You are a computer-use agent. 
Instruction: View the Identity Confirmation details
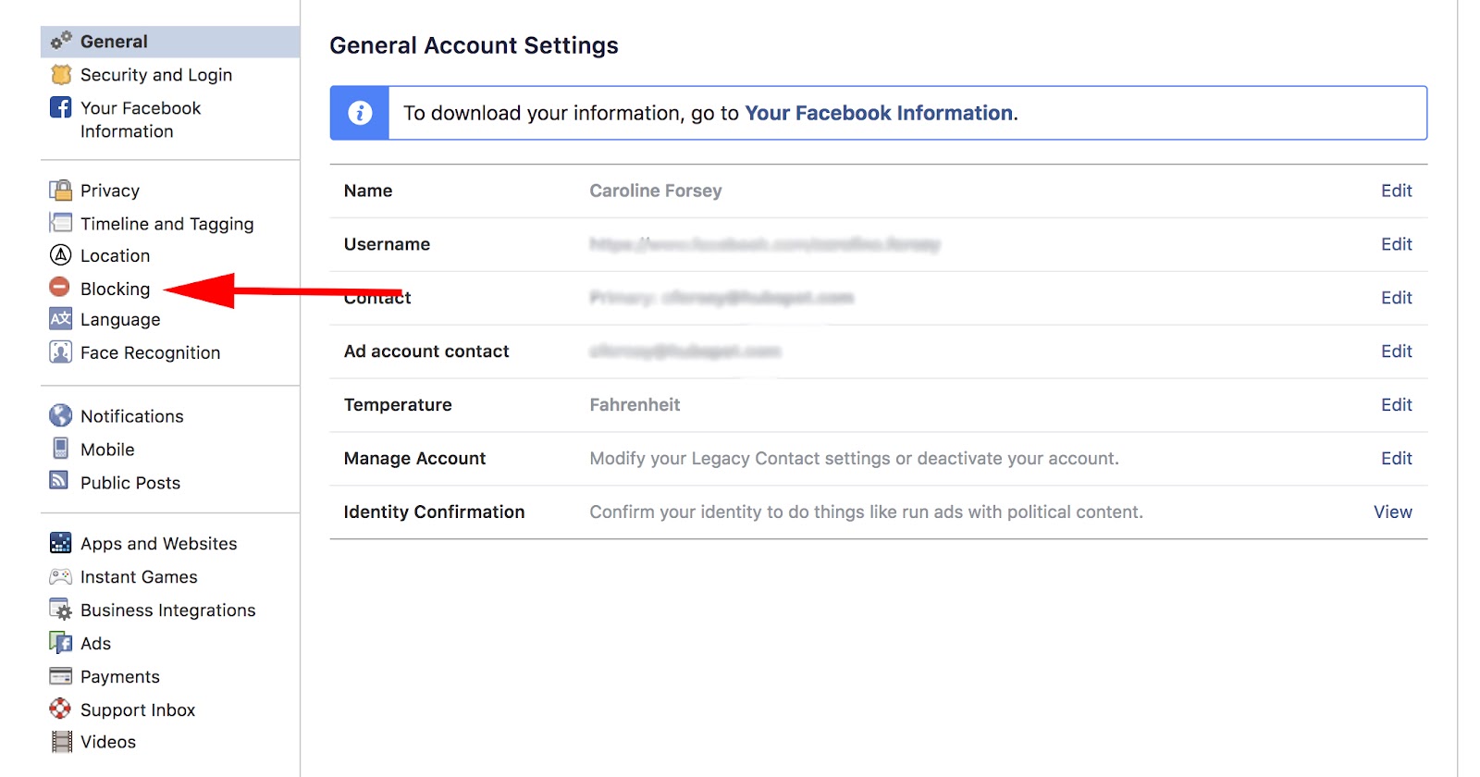click(1392, 512)
